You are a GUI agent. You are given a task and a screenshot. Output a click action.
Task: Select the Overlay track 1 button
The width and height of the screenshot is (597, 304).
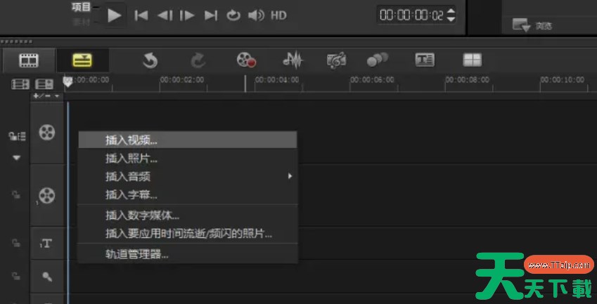[x=47, y=195]
